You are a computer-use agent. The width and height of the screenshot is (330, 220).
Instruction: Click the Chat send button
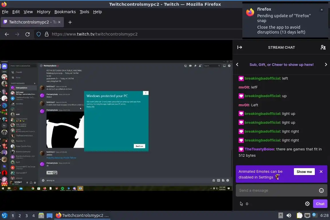coord(320,204)
